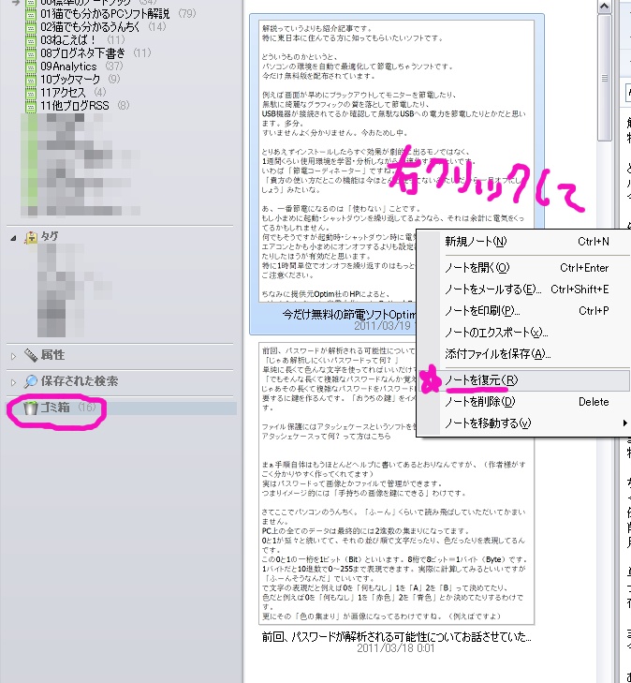The image size is (631, 683).
Task: Select notebook 08ブログネタ下書き
Action: point(84,53)
